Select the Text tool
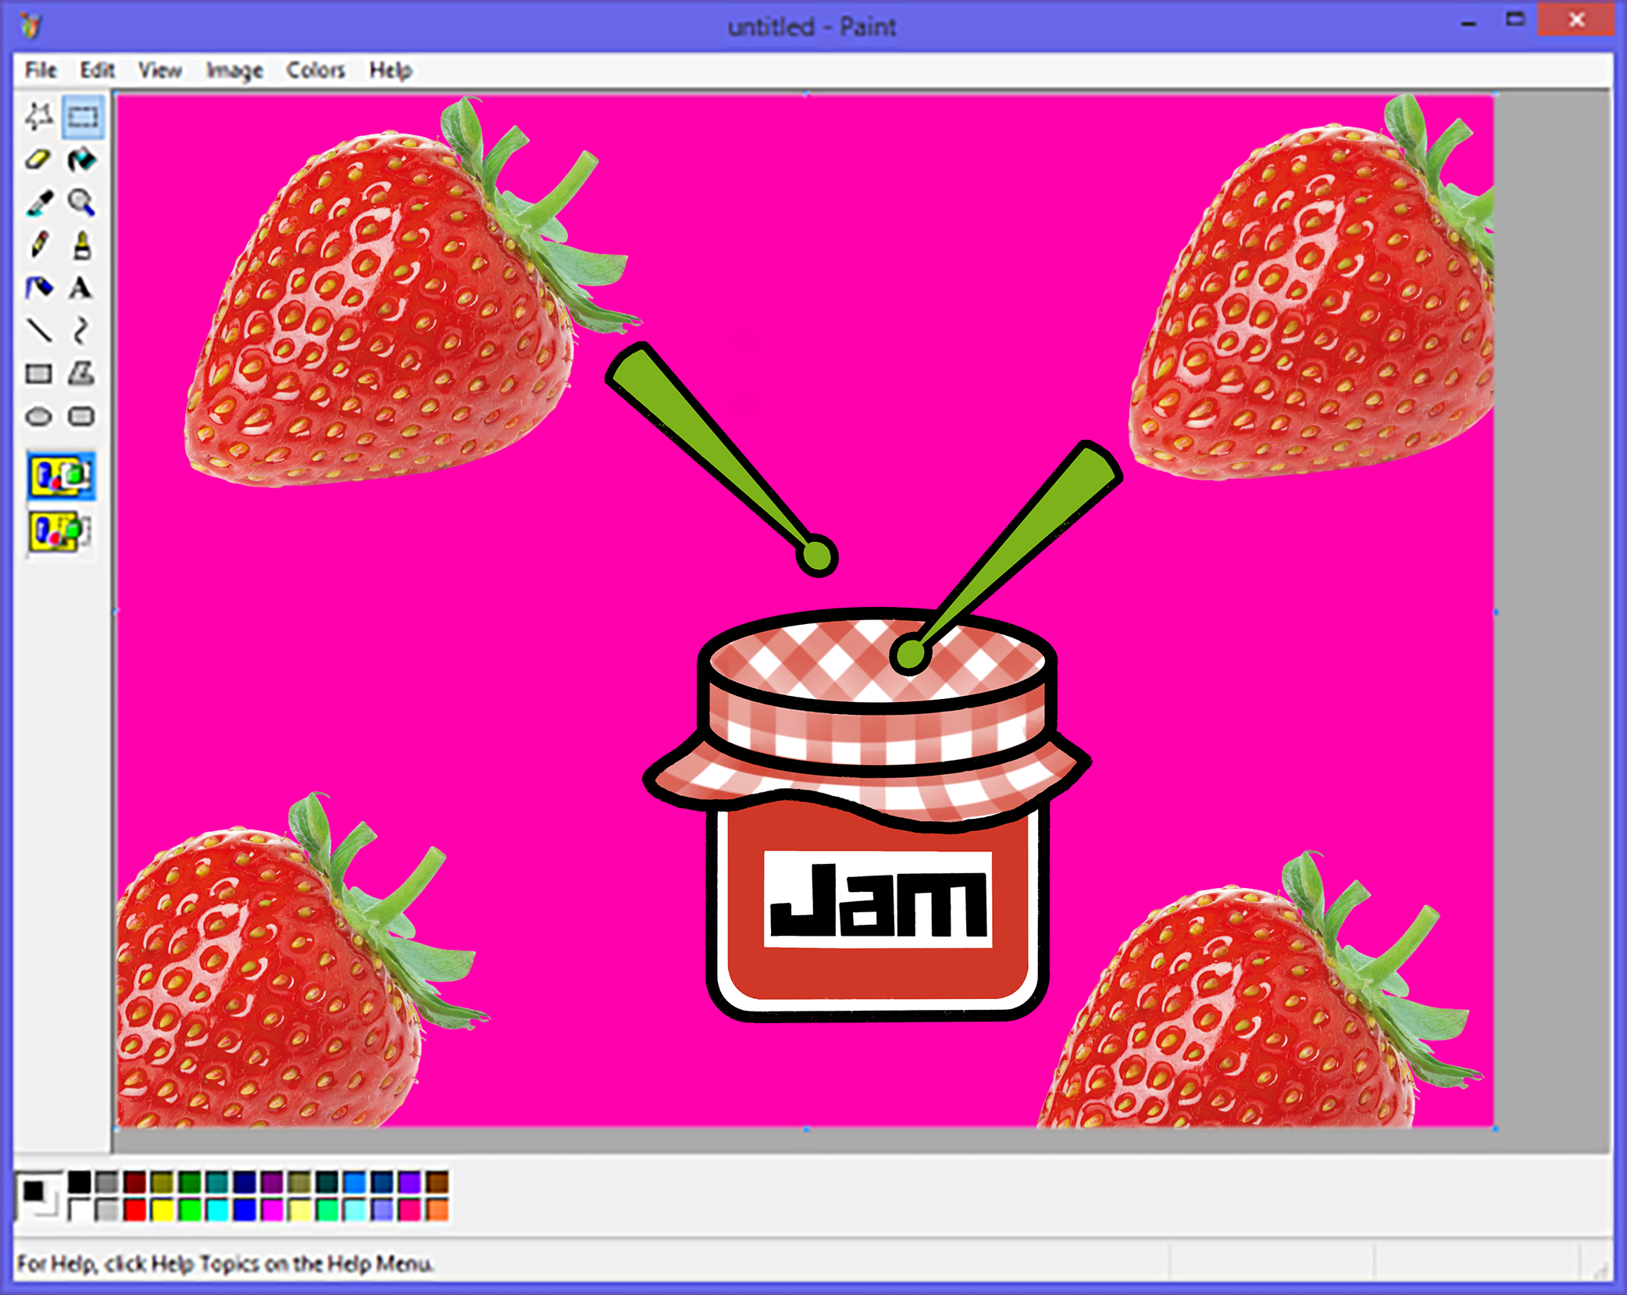Viewport: 1627px width, 1295px height. click(x=80, y=289)
